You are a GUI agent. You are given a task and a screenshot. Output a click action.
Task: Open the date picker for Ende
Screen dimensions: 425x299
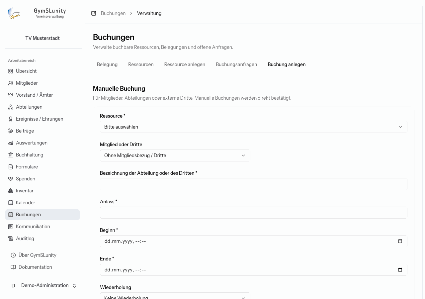(400, 270)
